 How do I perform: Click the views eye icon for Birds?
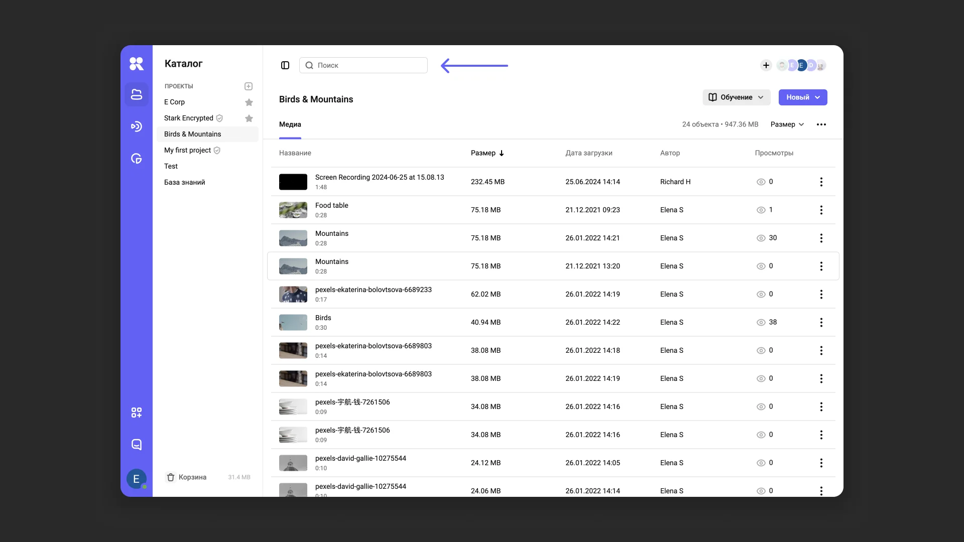pyautogui.click(x=761, y=323)
